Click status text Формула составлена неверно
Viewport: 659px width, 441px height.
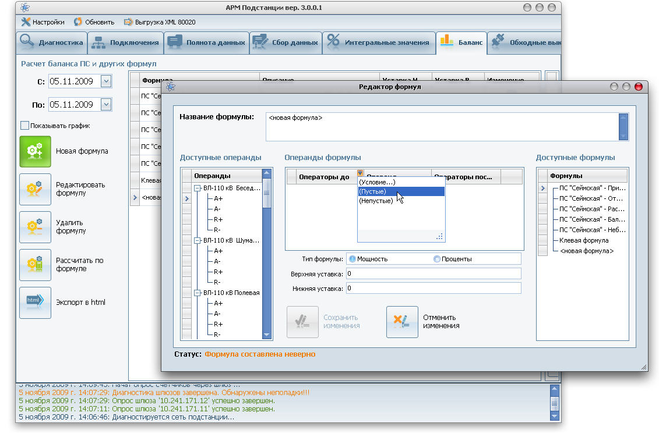[x=260, y=354]
